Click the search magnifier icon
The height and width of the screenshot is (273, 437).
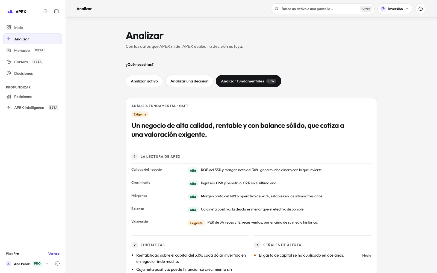277,9
